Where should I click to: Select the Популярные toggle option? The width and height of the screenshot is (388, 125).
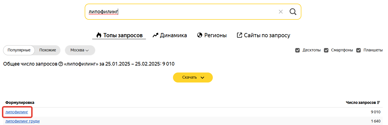(19, 50)
